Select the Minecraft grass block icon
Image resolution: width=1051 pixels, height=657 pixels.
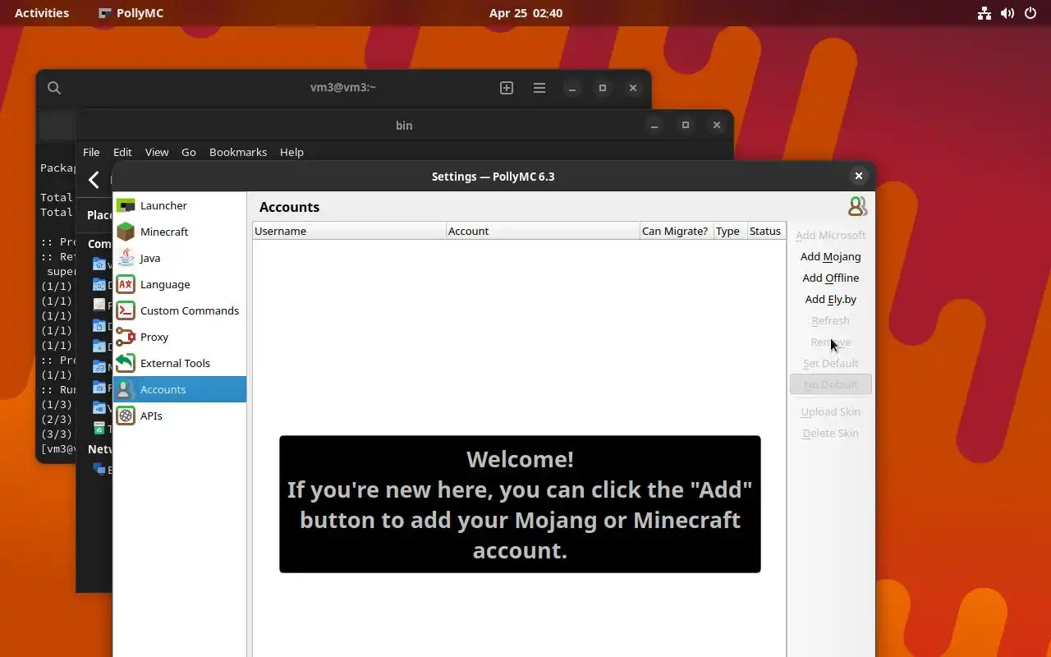(126, 232)
